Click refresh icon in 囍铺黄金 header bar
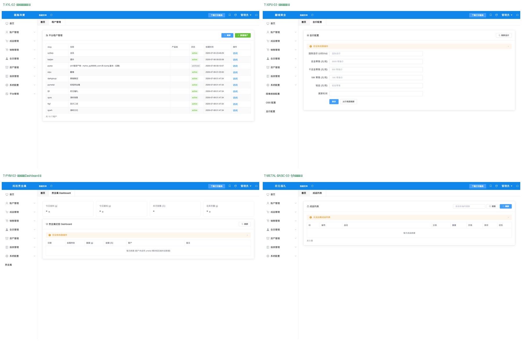Image resolution: width=522 pixels, height=342 pixels. (312, 15)
